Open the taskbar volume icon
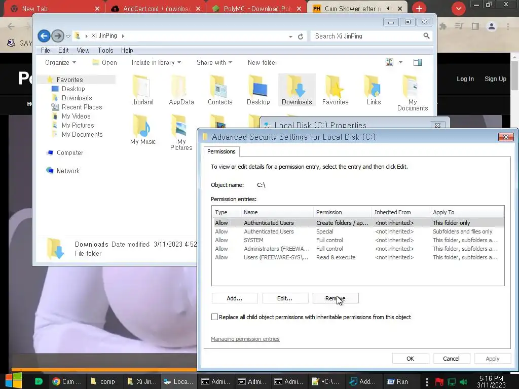This screenshot has height=389, width=519. click(464, 382)
